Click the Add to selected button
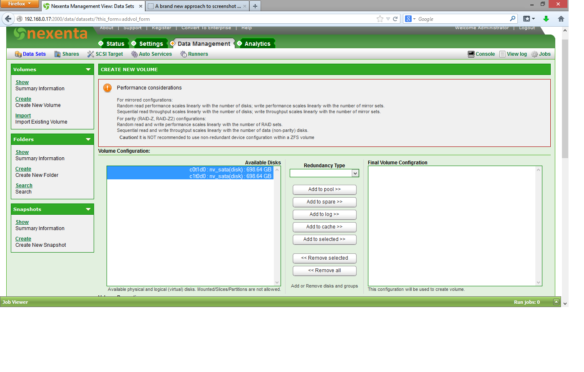 324,240
